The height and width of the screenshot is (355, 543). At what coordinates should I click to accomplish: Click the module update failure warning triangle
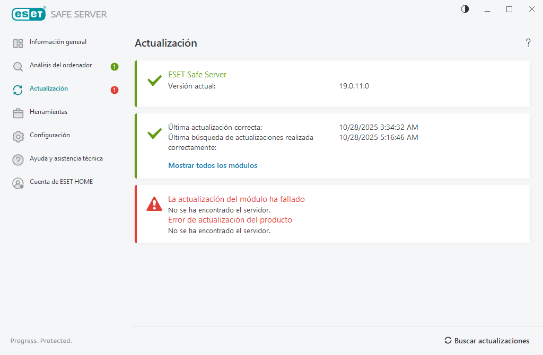[154, 204]
